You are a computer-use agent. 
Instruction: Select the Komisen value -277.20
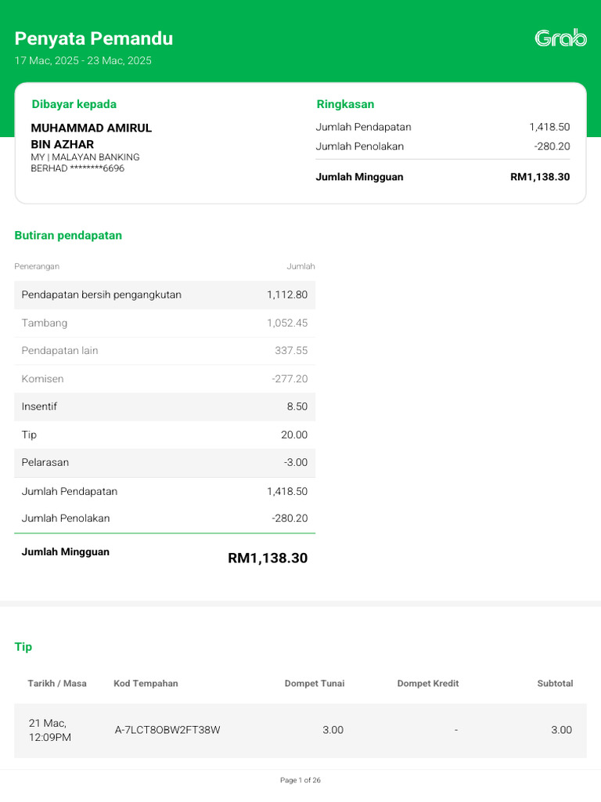[289, 378]
